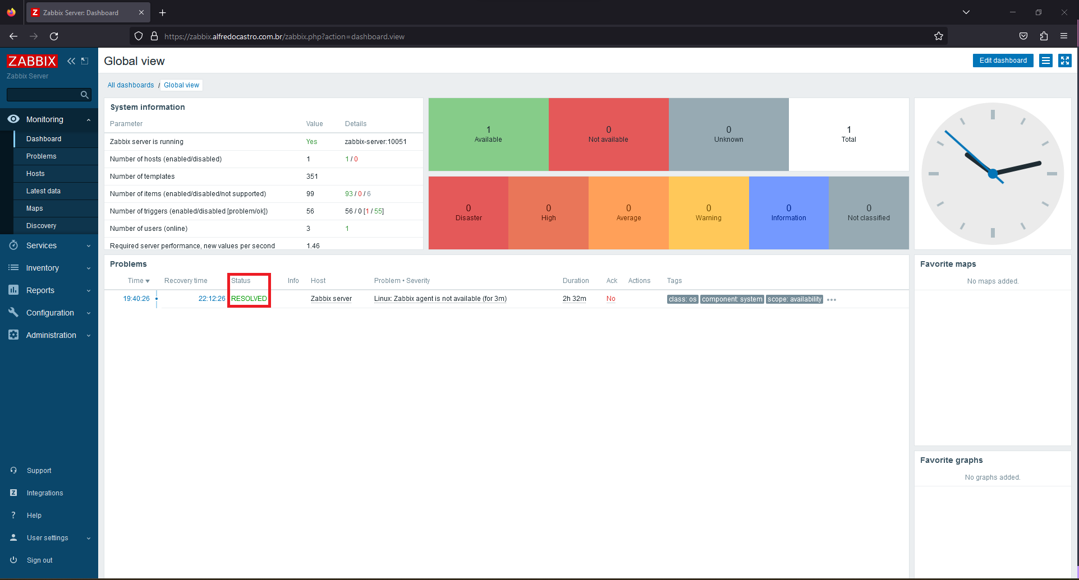
Task: Open Maps under Monitoring
Action: click(x=56, y=208)
